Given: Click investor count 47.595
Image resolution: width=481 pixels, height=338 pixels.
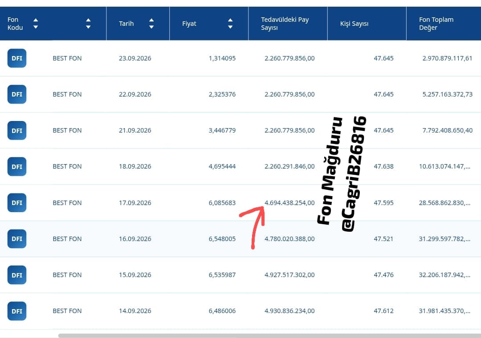Looking at the screenshot, I should [383, 202].
